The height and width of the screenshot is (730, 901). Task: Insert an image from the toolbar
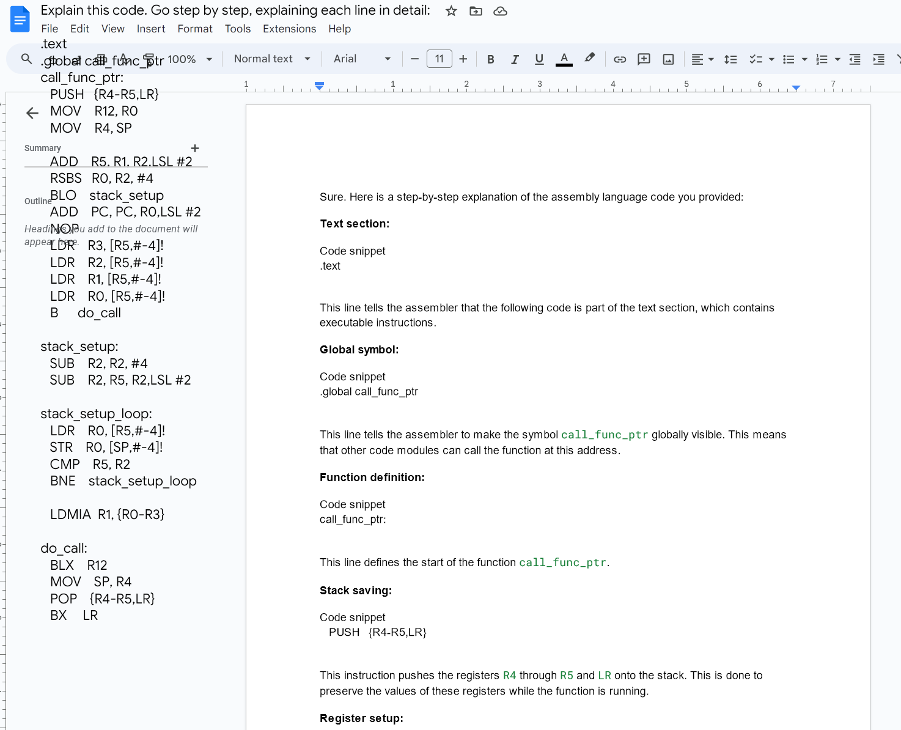tap(669, 59)
